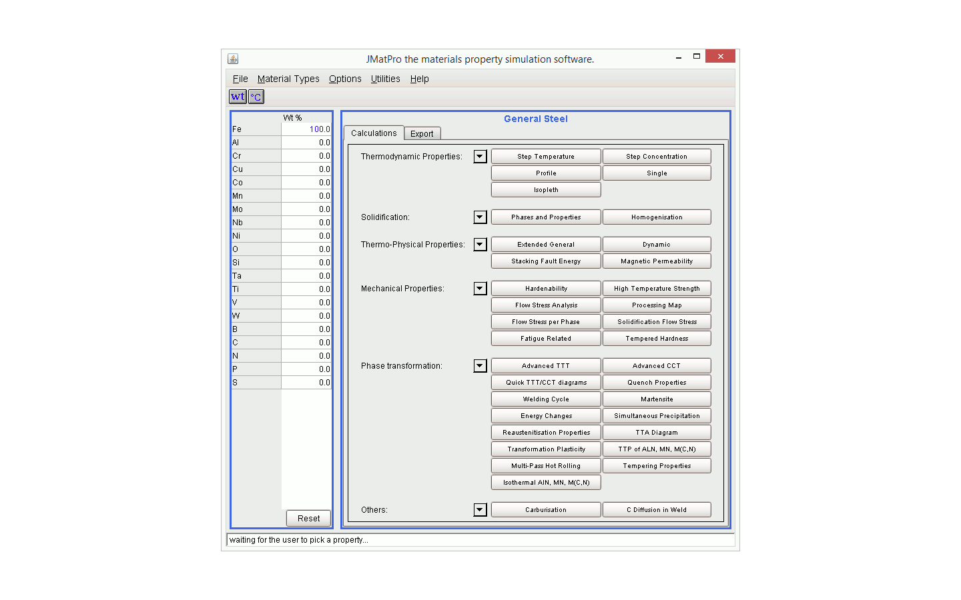
Task: Open Flow Stress Analysis
Action: pos(546,305)
